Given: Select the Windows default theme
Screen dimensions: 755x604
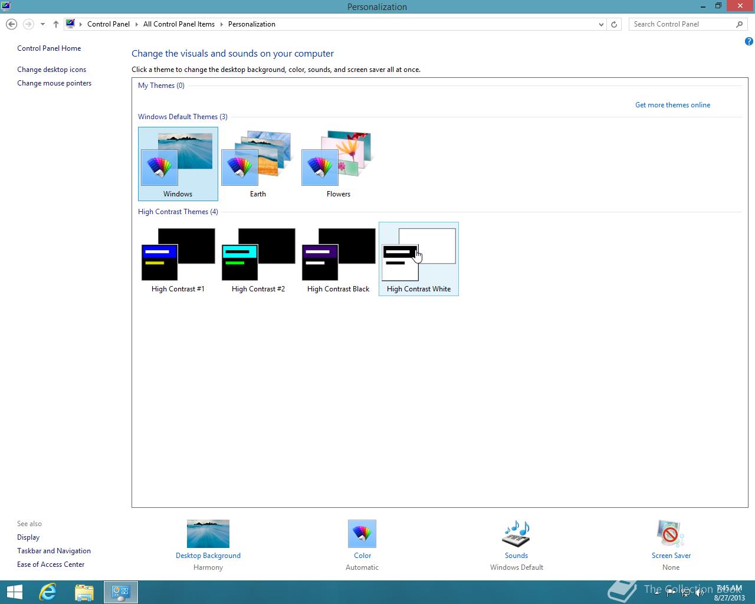Looking at the screenshot, I should (178, 164).
